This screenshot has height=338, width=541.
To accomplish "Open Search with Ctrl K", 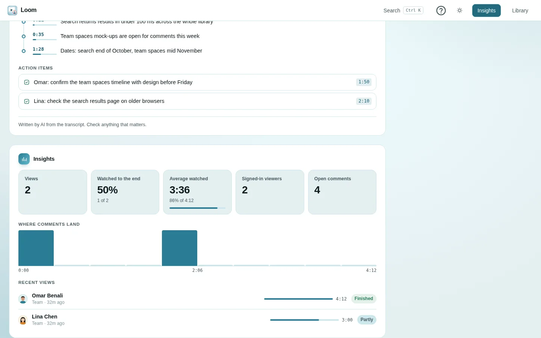I will [x=403, y=11].
